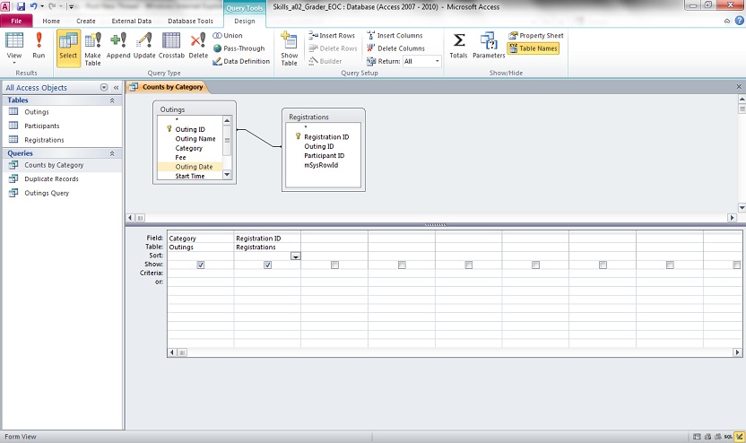Run the query with the Run icon
746x443 pixels.
[x=39, y=45]
